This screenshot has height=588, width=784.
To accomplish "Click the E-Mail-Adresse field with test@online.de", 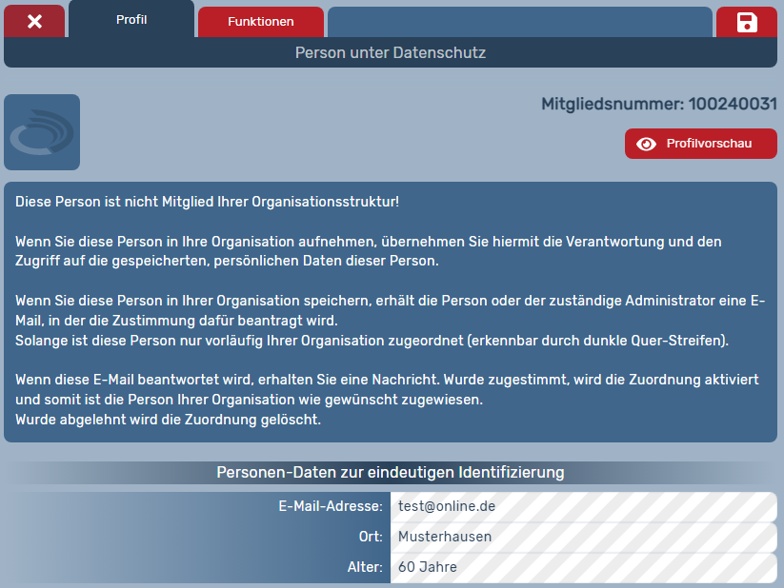I will pos(583,506).
